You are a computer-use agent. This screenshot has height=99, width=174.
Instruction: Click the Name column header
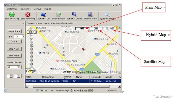pyautogui.click(x=81, y=77)
